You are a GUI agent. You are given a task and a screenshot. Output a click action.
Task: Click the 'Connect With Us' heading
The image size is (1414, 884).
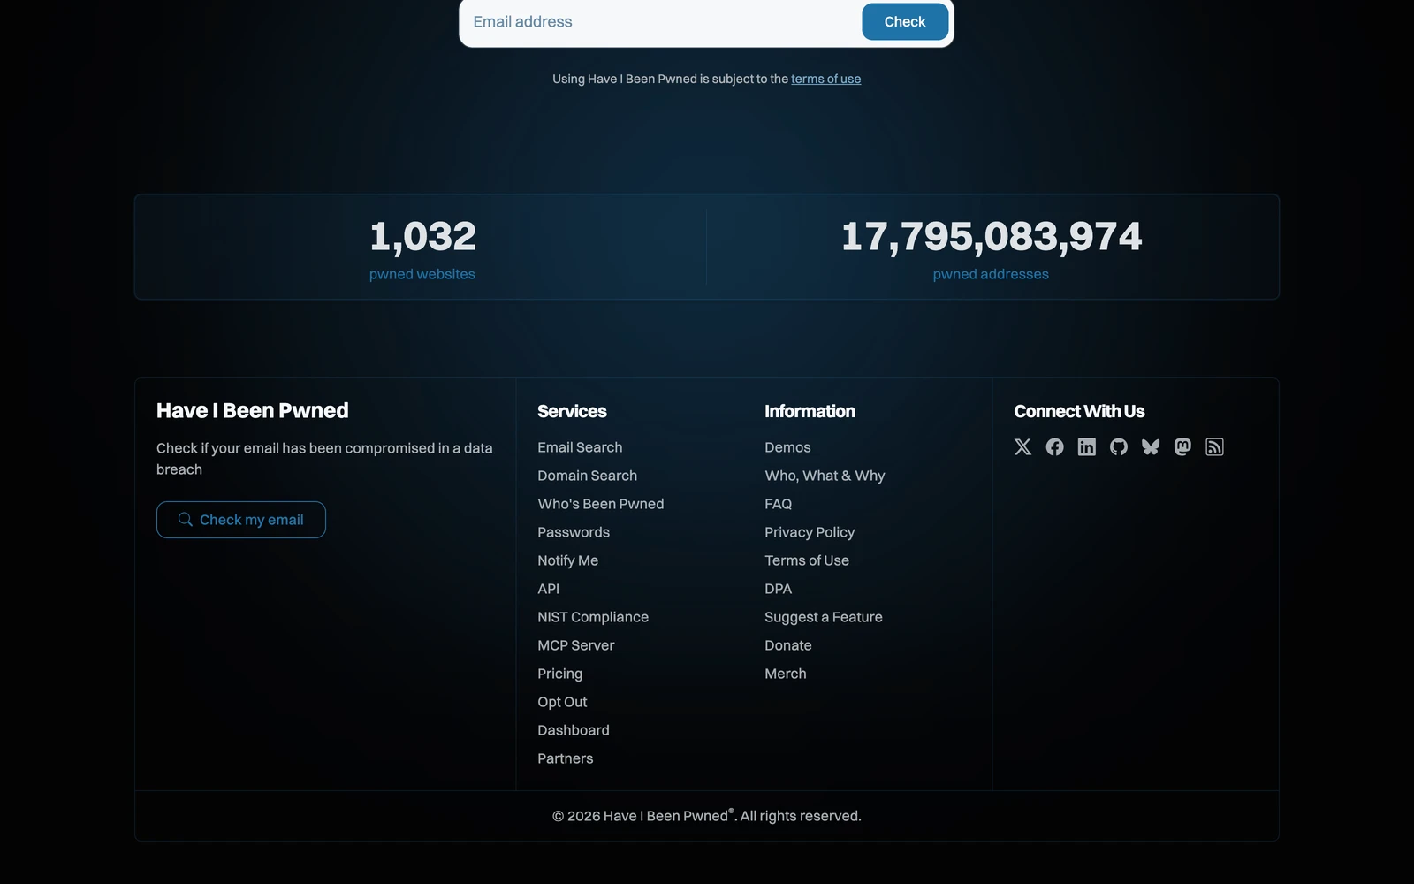[x=1079, y=411]
